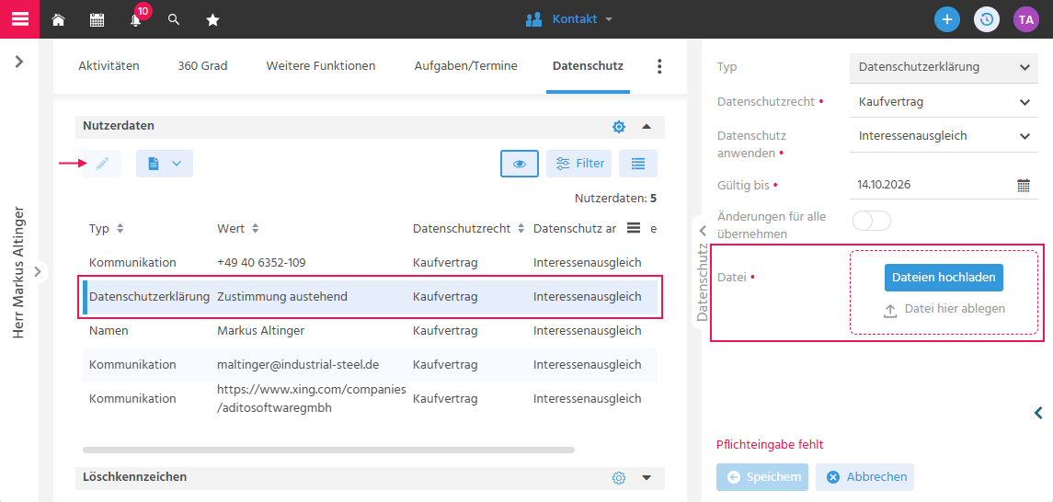This screenshot has width=1053, height=502.
Task: Expand the small circular arrow beside contact name
Action: tap(39, 272)
